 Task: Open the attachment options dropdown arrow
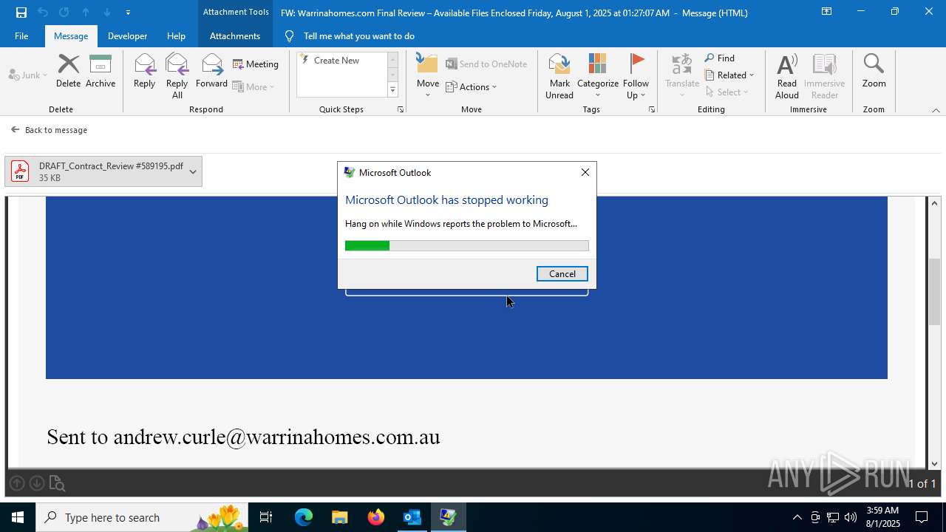coord(193,171)
